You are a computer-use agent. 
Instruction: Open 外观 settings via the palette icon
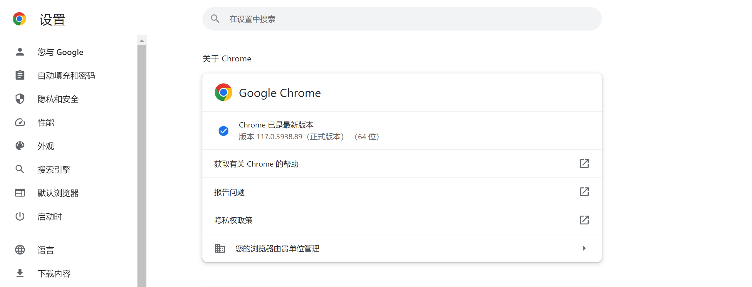tap(20, 146)
